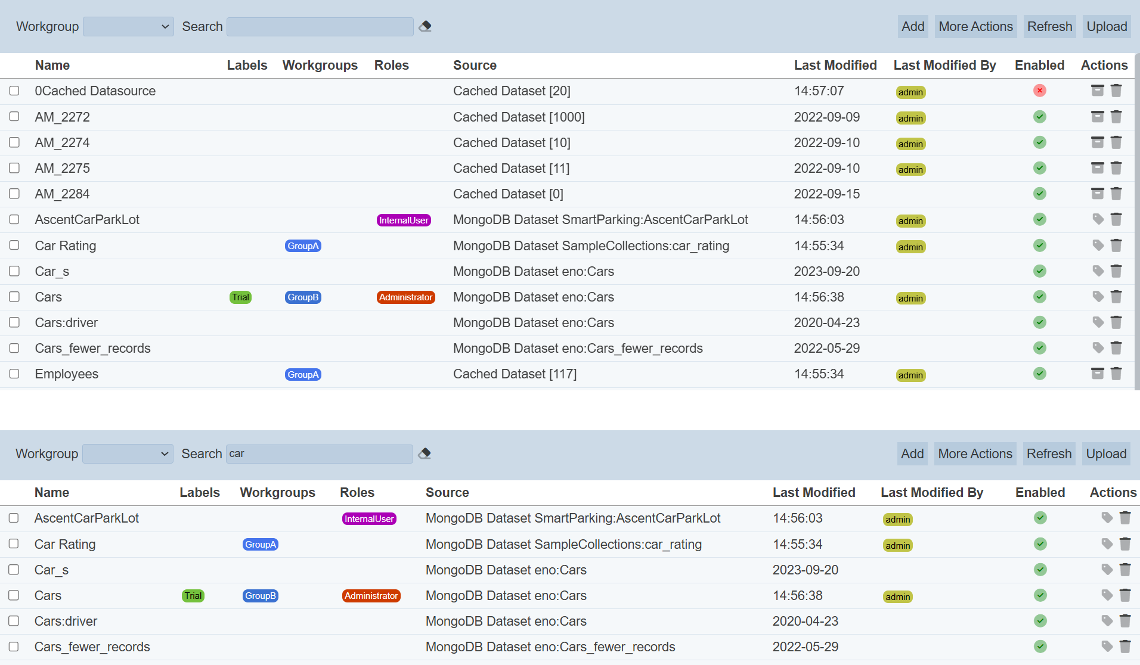Screen dimensions: 1140x665
Task: Click the search field containing 'car'
Action: (320, 453)
